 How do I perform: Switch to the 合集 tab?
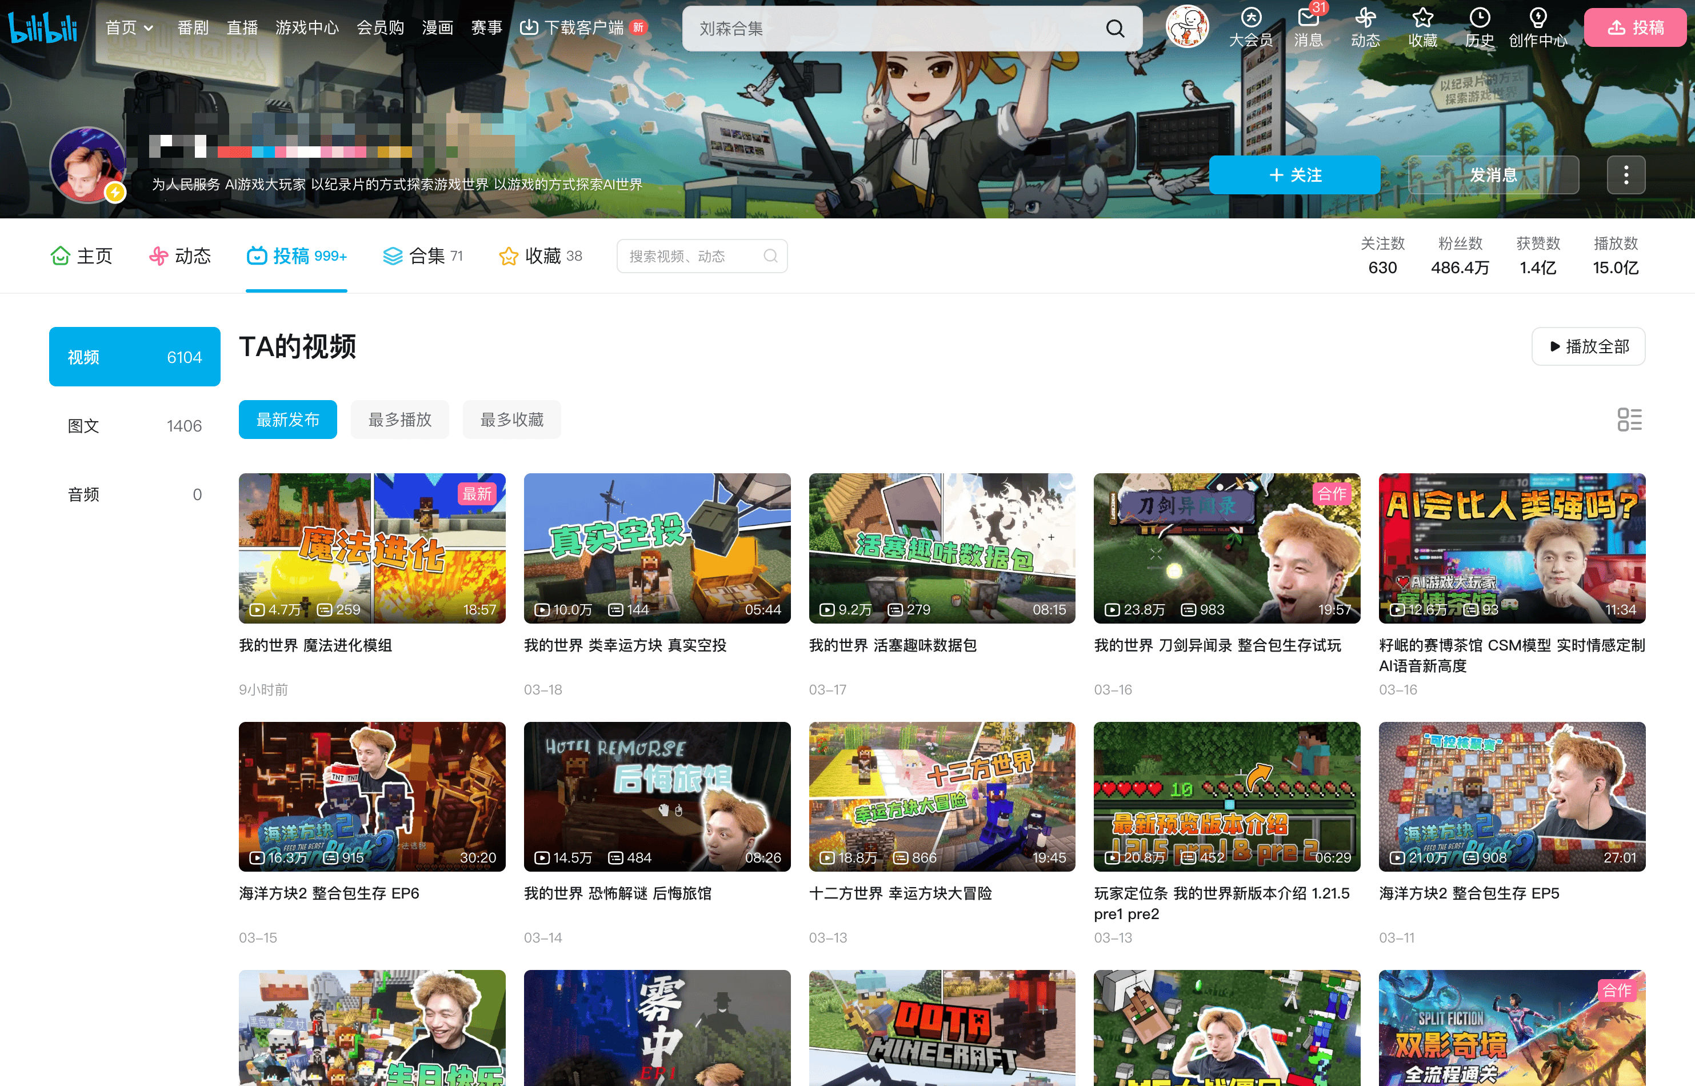tap(422, 256)
